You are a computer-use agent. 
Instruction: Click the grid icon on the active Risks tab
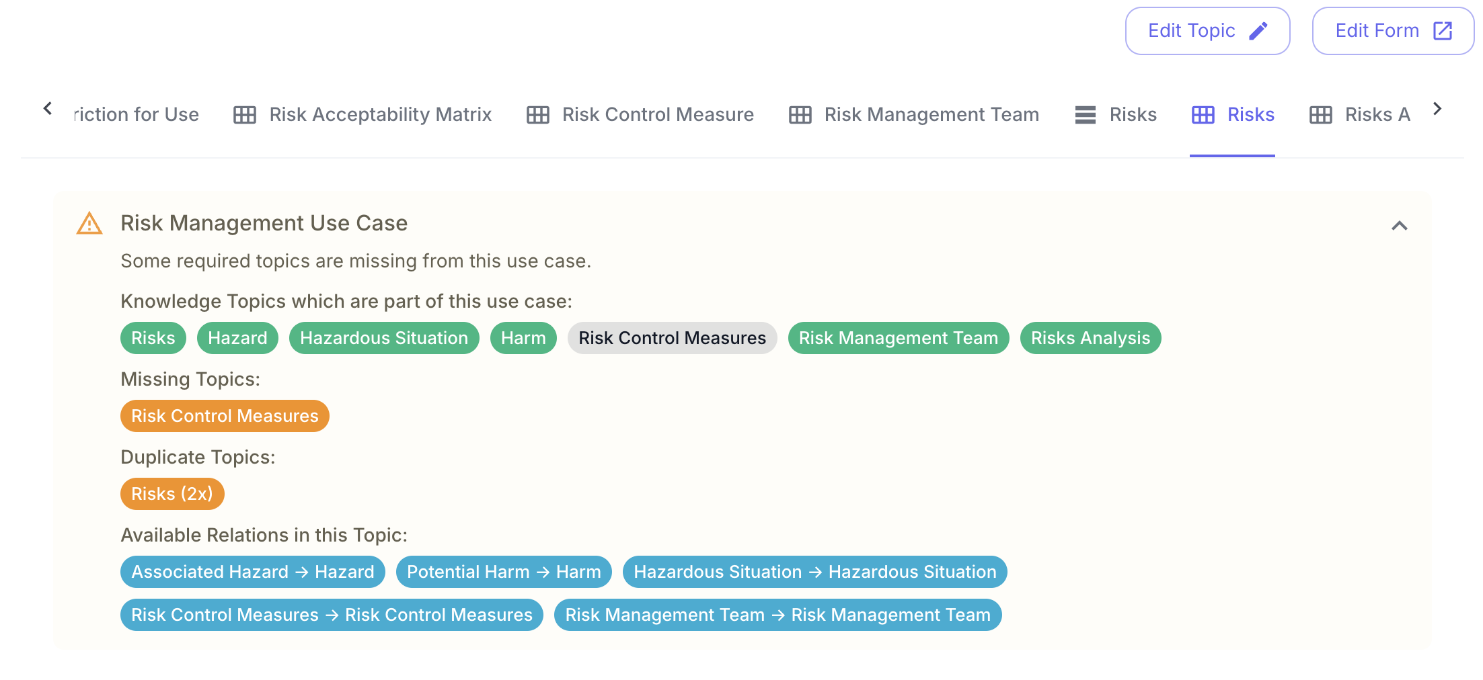click(1202, 114)
